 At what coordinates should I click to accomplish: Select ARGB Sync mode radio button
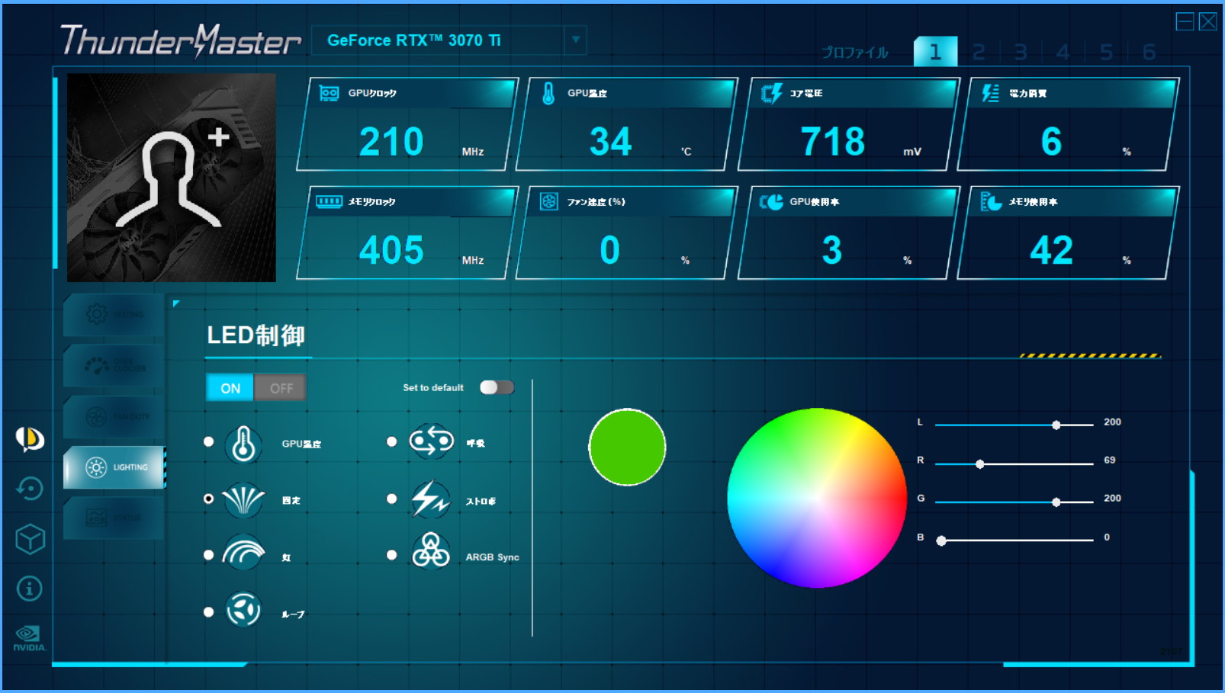(x=391, y=555)
